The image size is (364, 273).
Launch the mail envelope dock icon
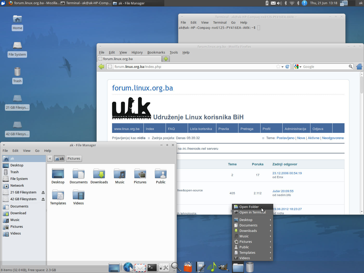(140, 268)
